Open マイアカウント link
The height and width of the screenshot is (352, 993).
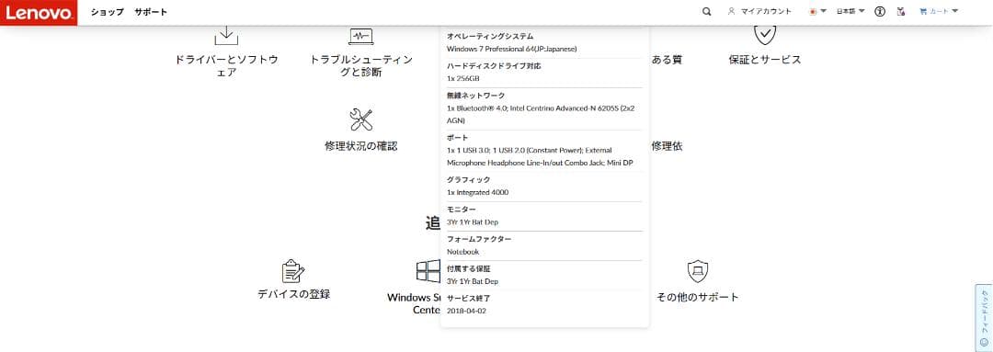coord(766,11)
